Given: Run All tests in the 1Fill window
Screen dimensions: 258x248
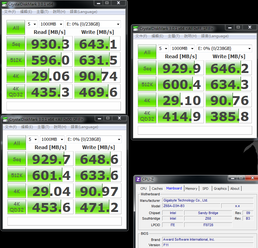Looking at the screenshot, I should 147,52.
